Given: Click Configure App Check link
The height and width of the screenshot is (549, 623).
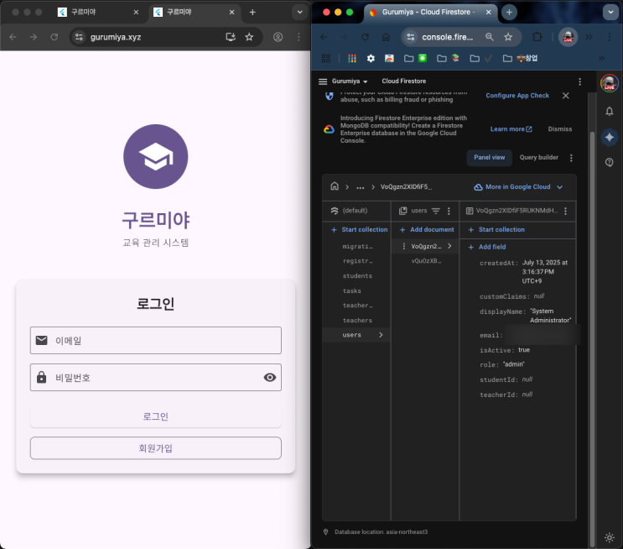Looking at the screenshot, I should [x=517, y=96].
